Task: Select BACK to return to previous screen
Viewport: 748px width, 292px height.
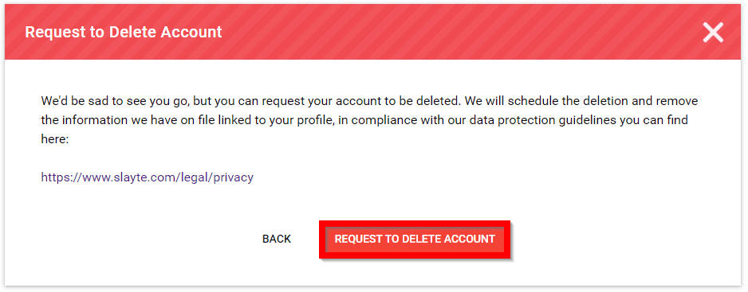Action: (x=277, y=239)
